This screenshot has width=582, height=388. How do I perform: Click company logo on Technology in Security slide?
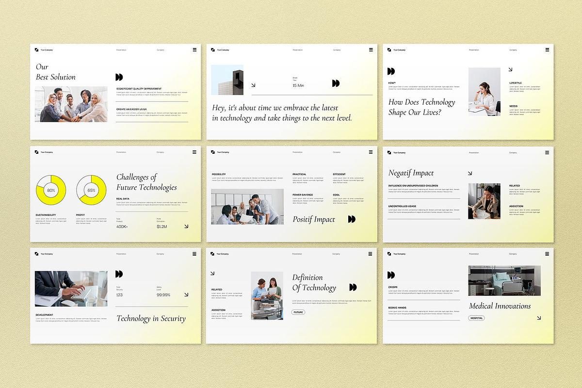point(36,254)
